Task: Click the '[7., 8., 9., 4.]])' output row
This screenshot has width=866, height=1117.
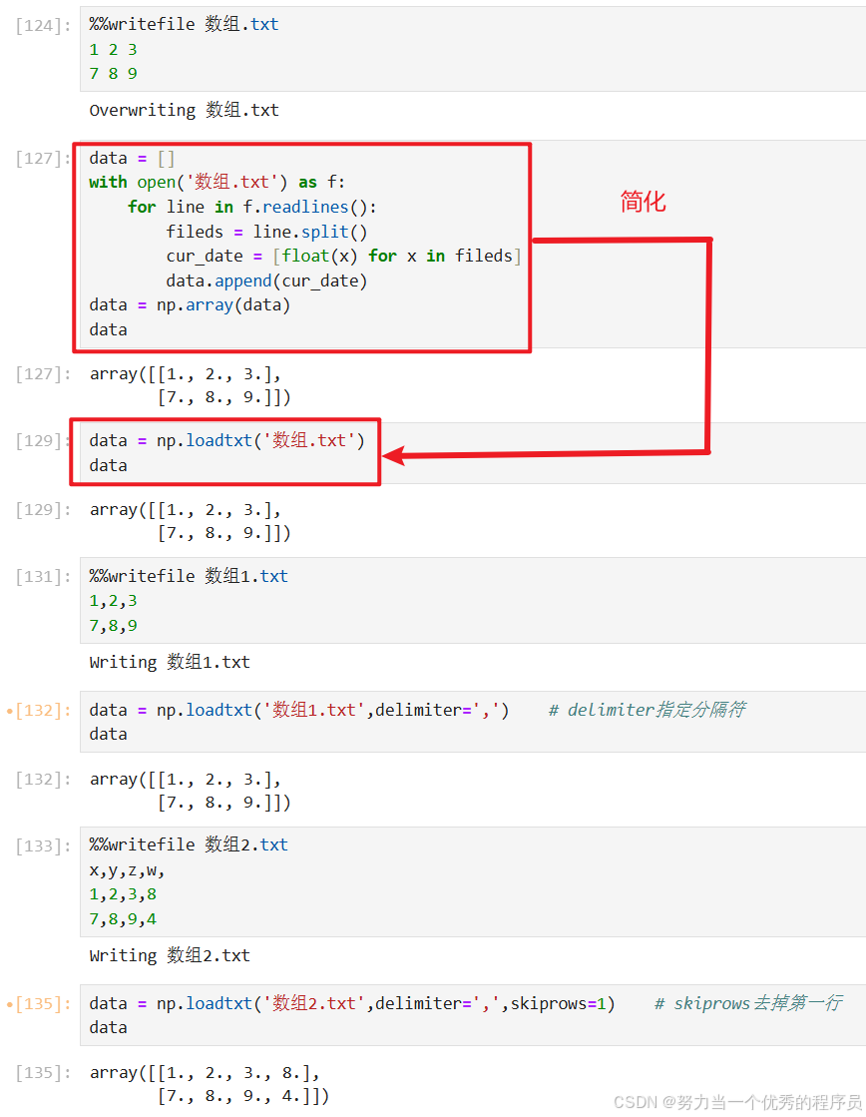Action: click(243, 1096)
